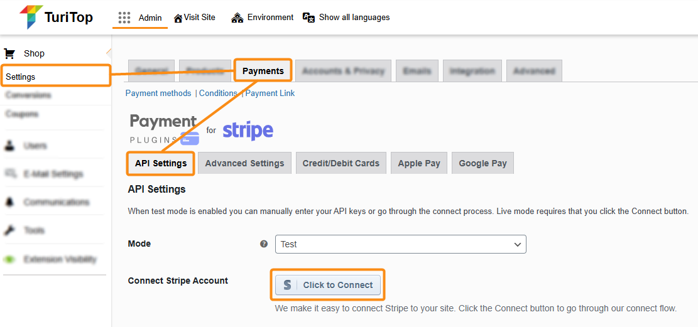Select Settings in the sidebar
The image size is (698, 327).
tap(21, 77)
